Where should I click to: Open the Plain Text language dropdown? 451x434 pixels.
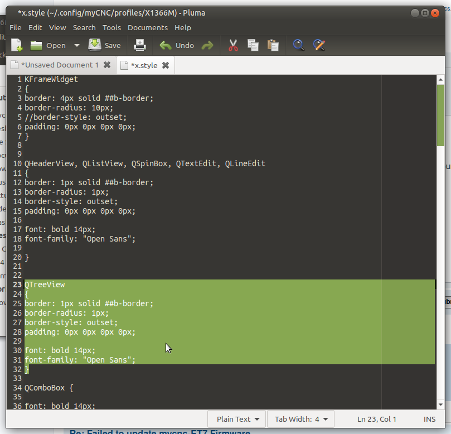coord(237,419)
